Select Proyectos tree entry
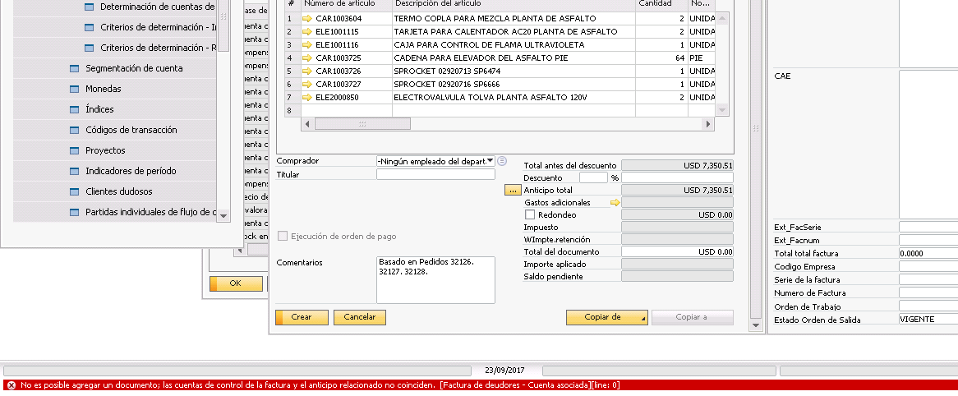958x396 pixels. coord(105,150)
